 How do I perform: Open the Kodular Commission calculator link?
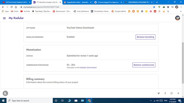click(x=88, y=68)
